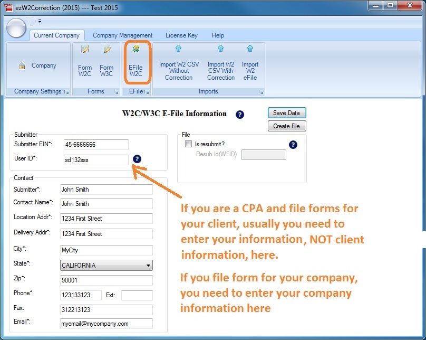Open the quick access toolbar dropdown arrow
Viewport: 426px width, 340px height.
pyautogui.click(x=40, y=22)
